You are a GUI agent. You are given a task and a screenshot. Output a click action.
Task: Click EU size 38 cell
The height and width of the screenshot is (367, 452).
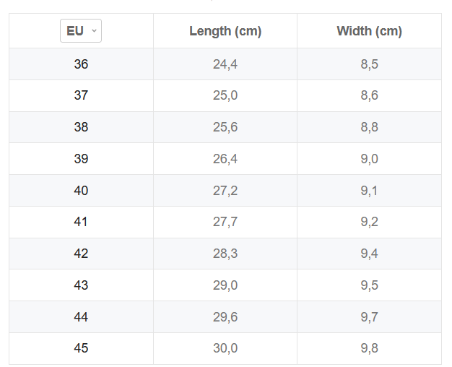(x=81, y=127)
